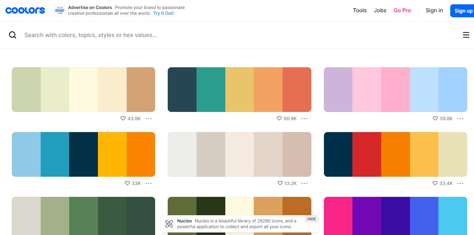The height and width of the screenshot is (235, 474).
Task: Open more options for 90.9K palette
Action: pyautogui.click(x=304, y=118)
